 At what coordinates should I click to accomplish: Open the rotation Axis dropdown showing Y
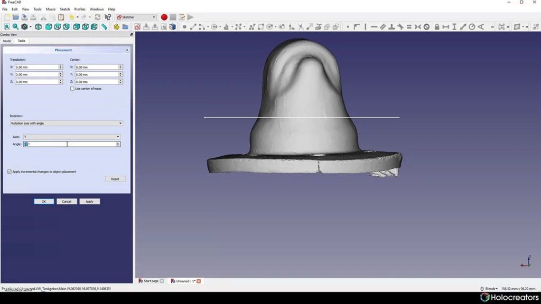(72, 137)
